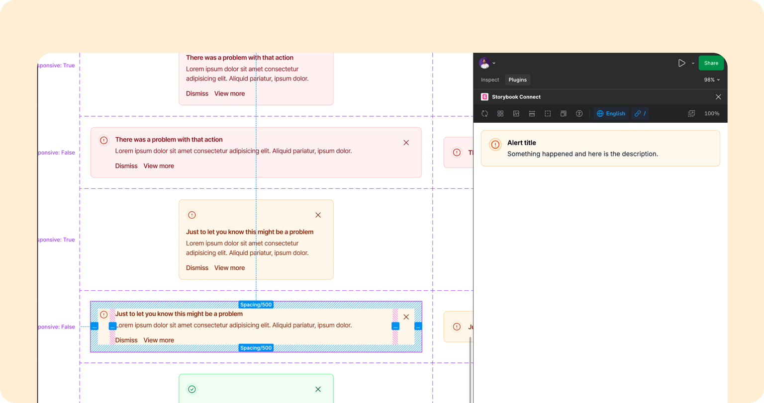Click 'View more' in the narrow orange warning alert
The width and height of the screenshot is (764, 403).
pyautogui.click(x=229, y=268)
